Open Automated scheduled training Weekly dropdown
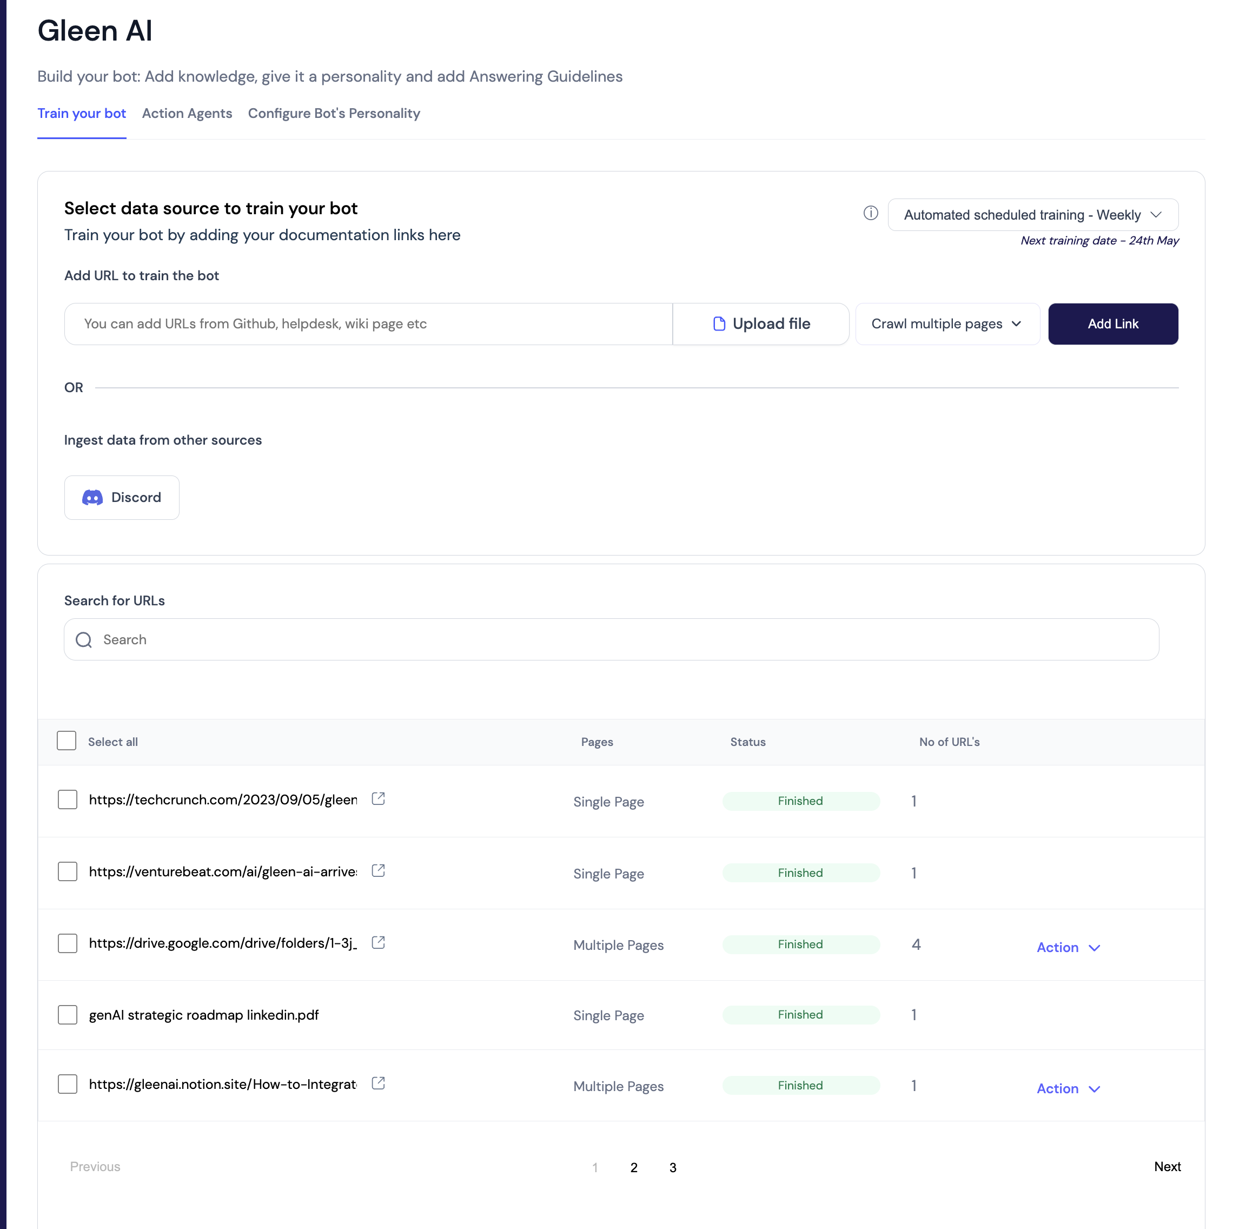Screen dimensions: 1246x1229 1032,215
